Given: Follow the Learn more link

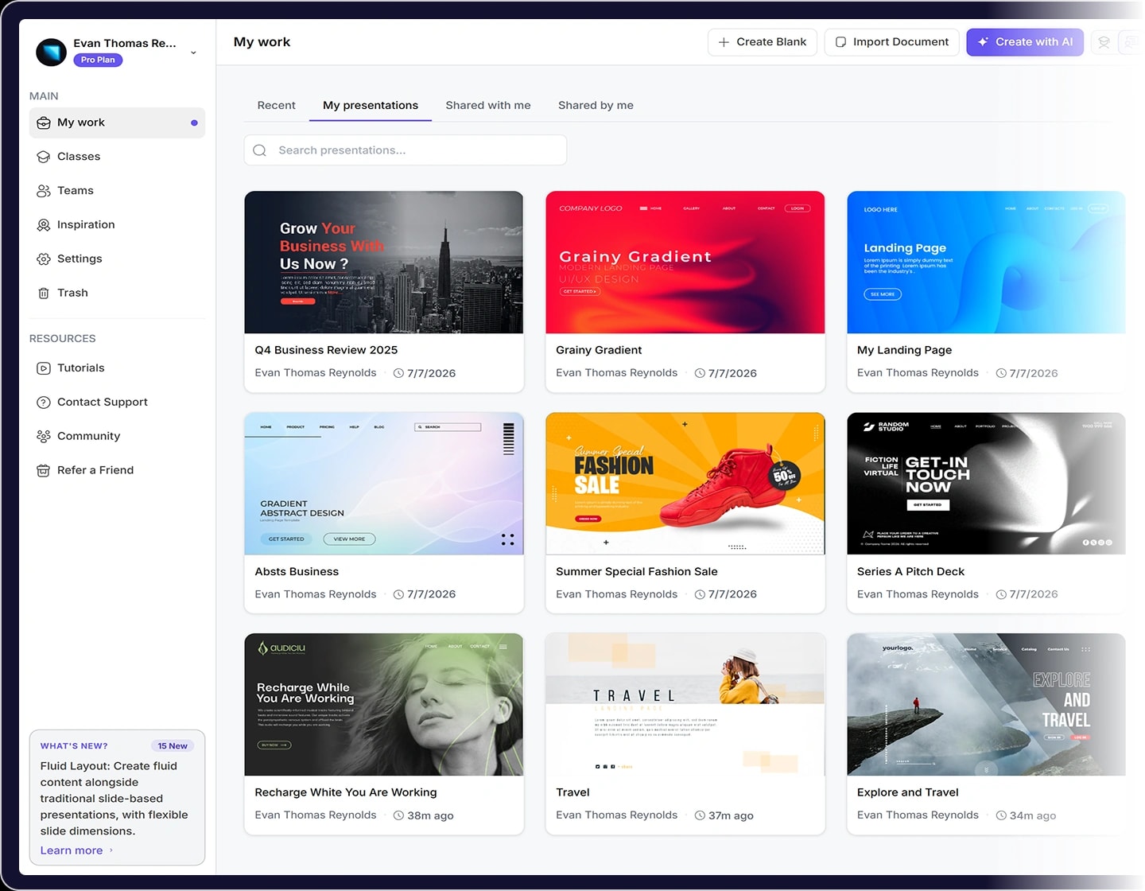Looking at the screenshot, I should point(76,850).
